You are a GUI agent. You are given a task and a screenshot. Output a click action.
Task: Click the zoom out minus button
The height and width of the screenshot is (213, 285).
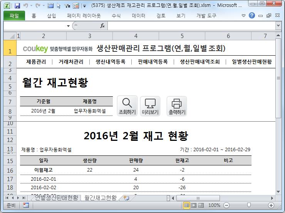coord(226,205)
